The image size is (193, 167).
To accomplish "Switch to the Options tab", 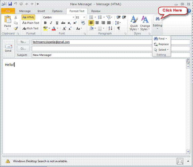I will [x=57, y=11].
